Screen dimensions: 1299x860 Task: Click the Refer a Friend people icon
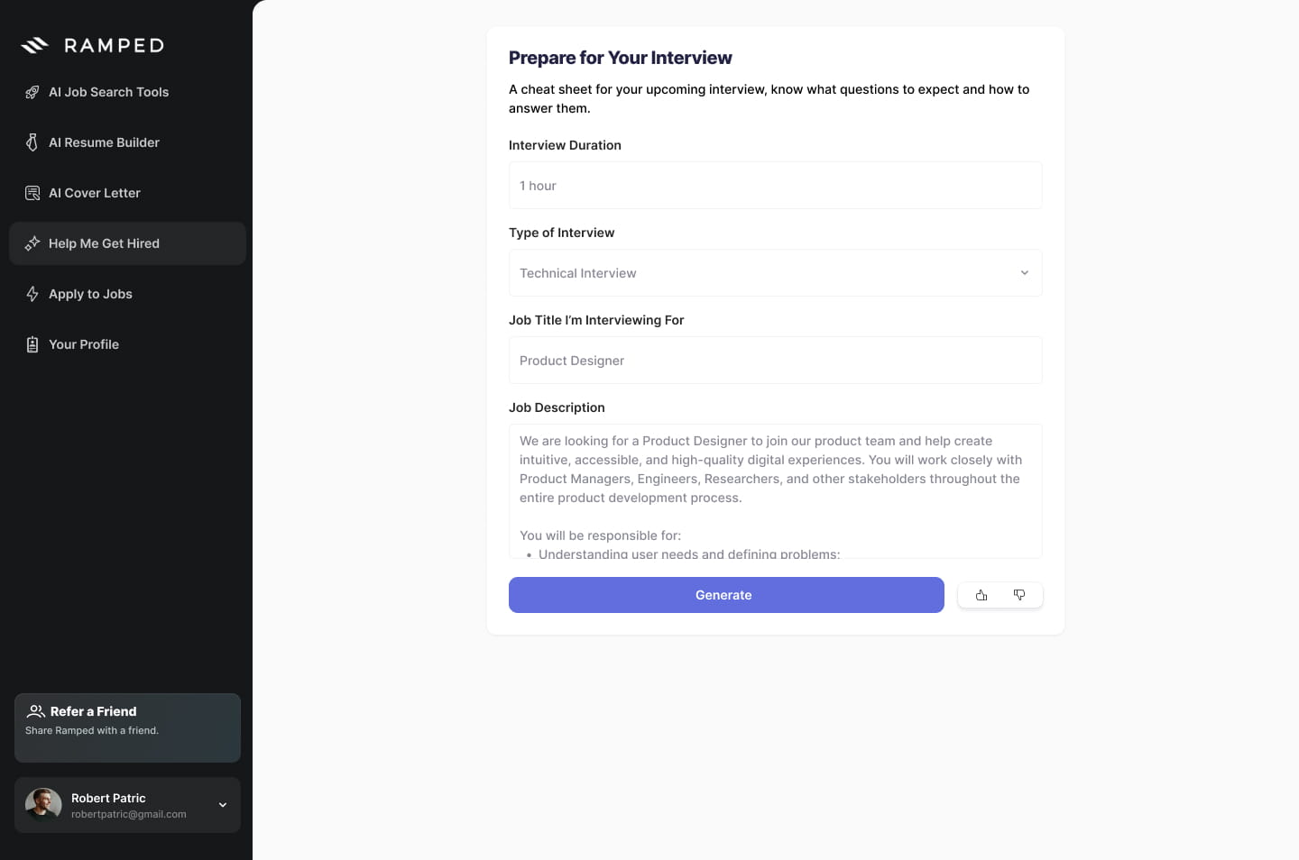[36, 711]
